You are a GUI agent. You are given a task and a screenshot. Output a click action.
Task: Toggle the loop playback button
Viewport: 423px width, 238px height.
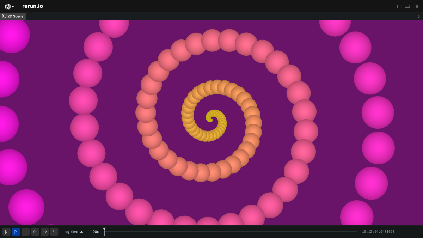tap(54, 232)
